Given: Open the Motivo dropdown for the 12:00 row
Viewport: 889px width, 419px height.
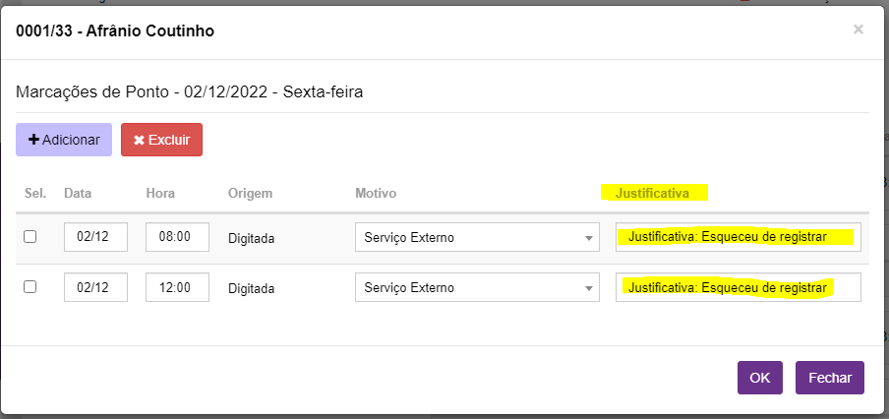Looking at the screenshot, I should (x=477, y=288).
